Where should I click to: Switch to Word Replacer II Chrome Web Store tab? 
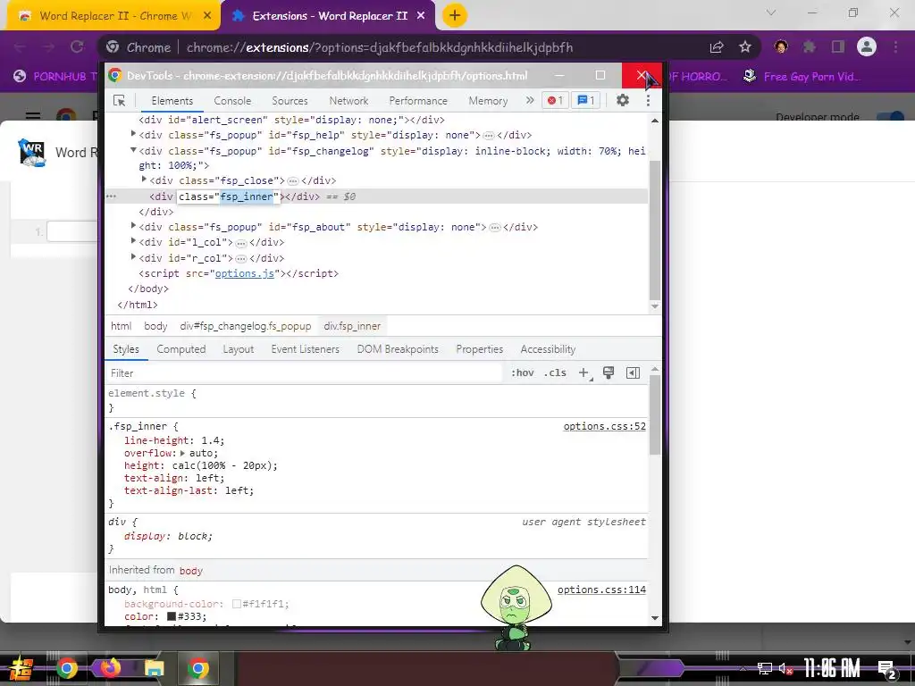pyautogui.click(x=113, y=16)
